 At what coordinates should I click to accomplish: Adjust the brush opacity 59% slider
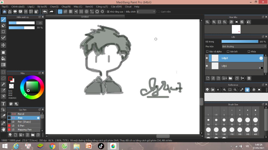tap(21, 28)
